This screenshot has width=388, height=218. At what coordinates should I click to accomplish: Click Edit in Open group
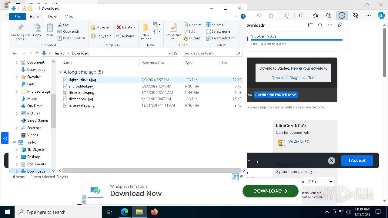coord(189,31)
